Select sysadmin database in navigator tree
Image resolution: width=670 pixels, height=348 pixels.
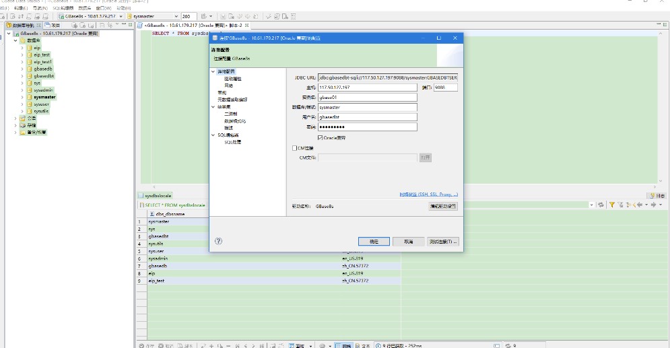(43, 90)
